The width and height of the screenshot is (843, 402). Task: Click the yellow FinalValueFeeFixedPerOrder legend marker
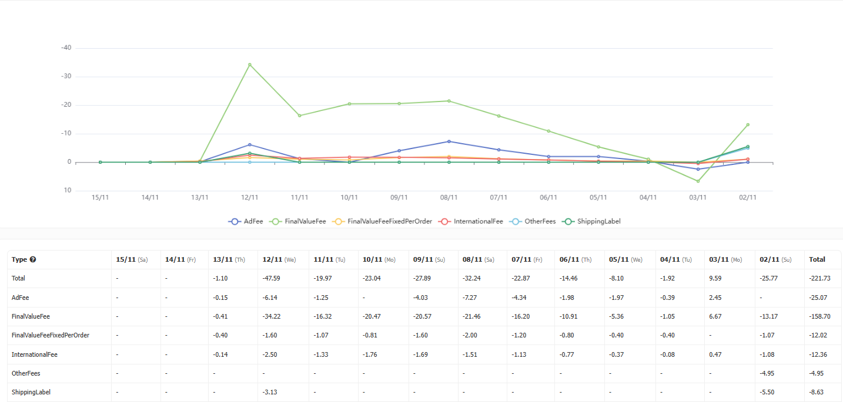pos(338,221)
